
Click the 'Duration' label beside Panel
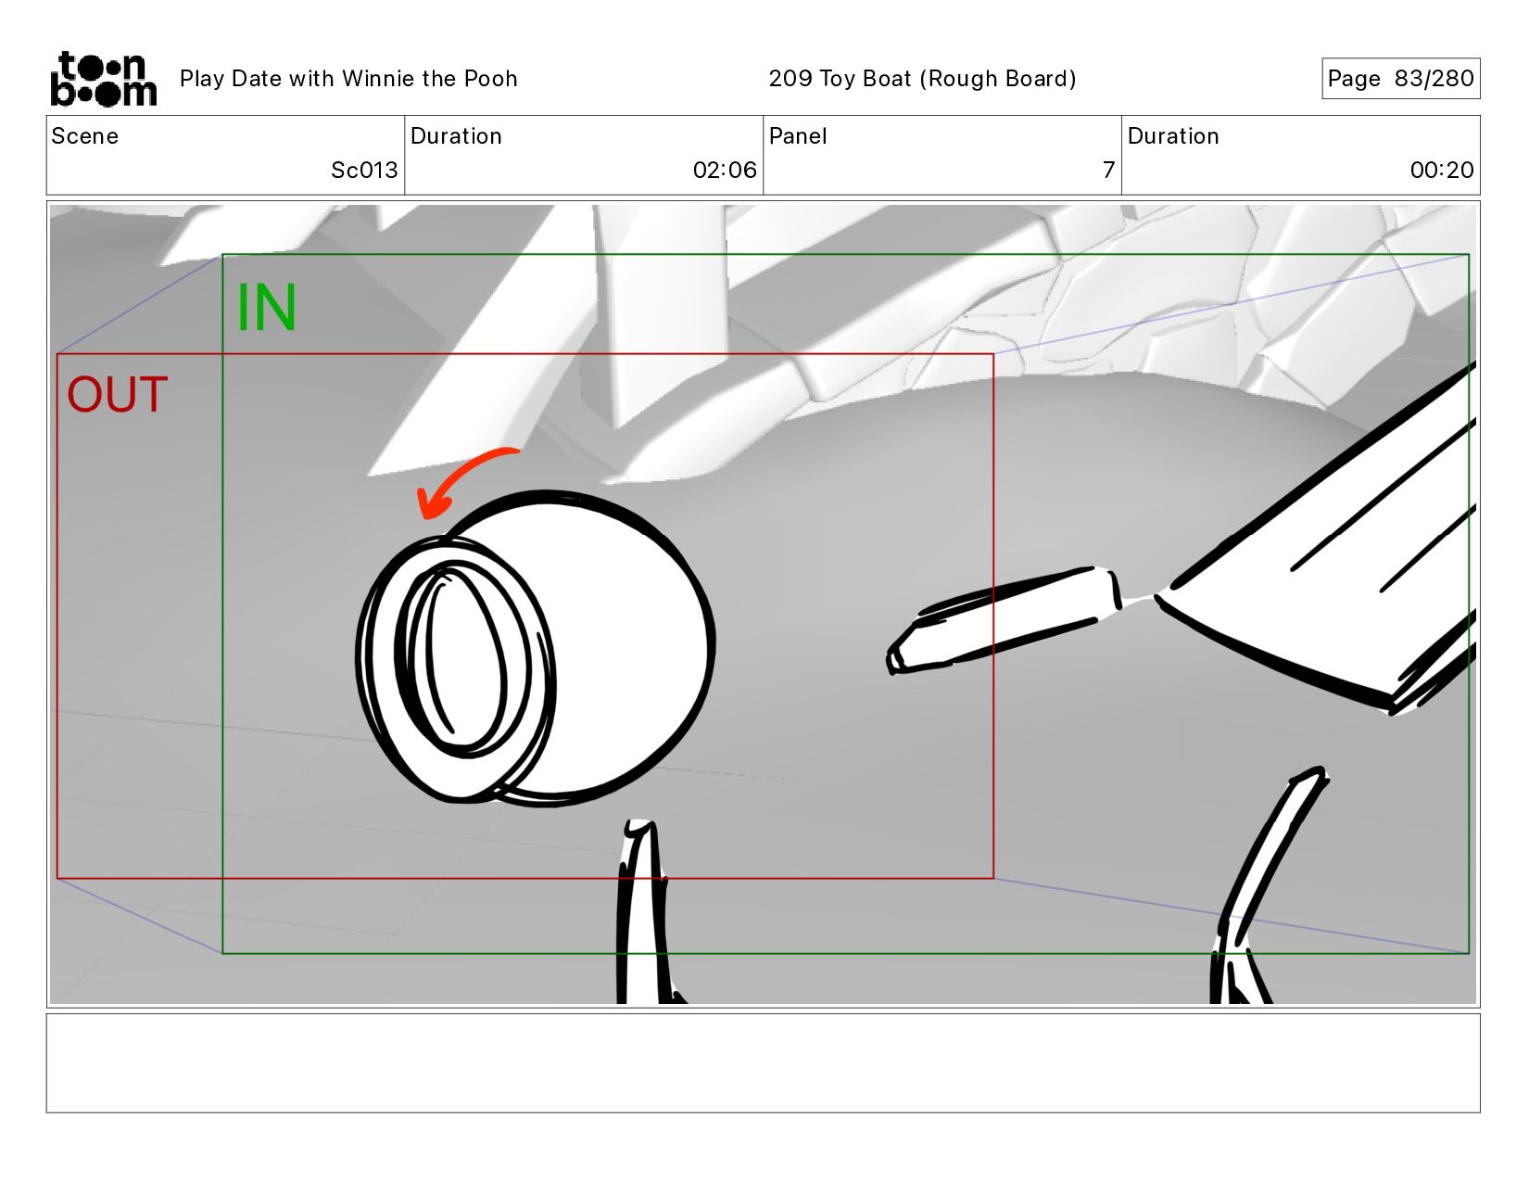coord(1173,136)
